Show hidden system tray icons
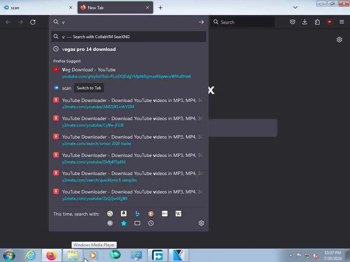The width and height of the screenshot is (350, 262). click(x=291, y=256)
